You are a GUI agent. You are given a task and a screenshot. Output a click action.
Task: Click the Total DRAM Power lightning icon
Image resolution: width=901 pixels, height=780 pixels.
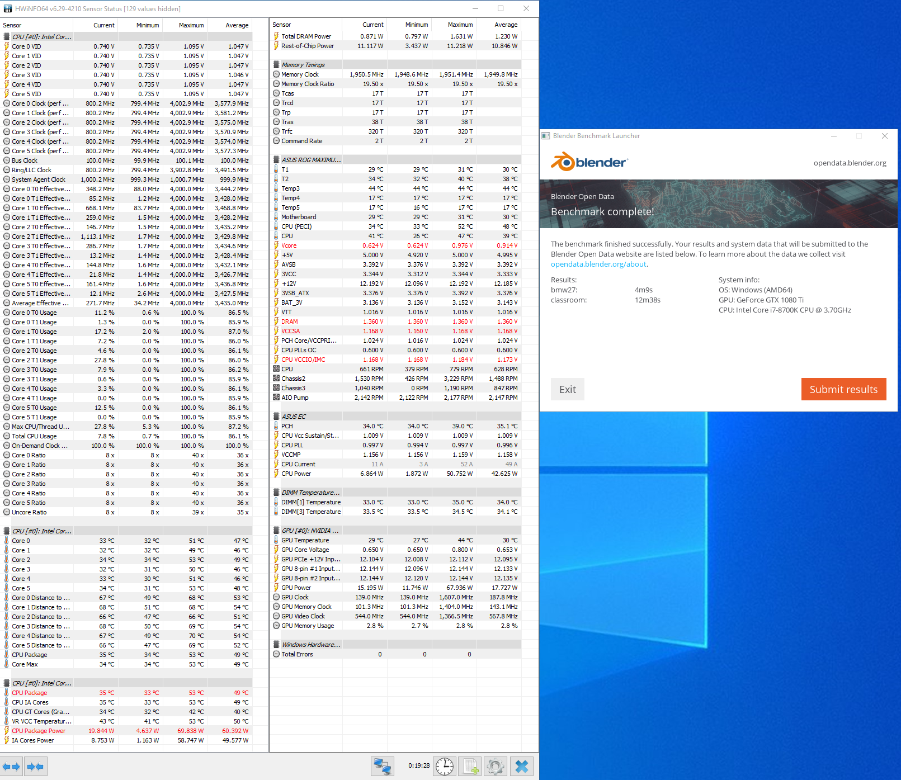pyautogui.click(x=276, y=36)
